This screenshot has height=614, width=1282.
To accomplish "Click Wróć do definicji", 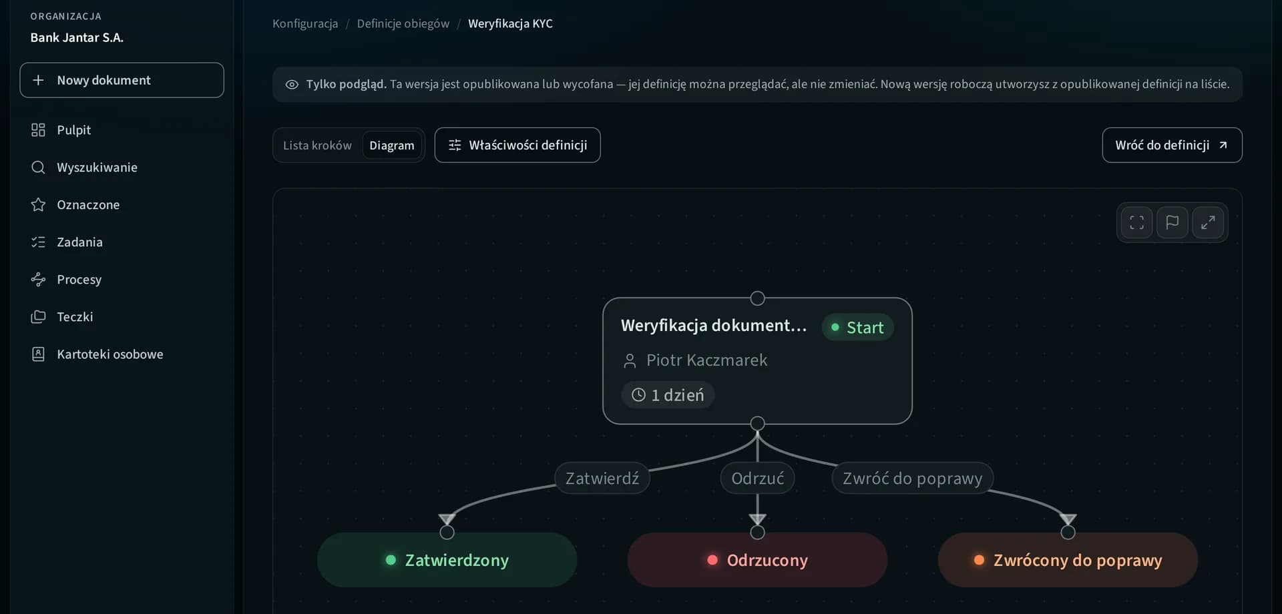I will pyautogui.click(x=1172, y=145).
